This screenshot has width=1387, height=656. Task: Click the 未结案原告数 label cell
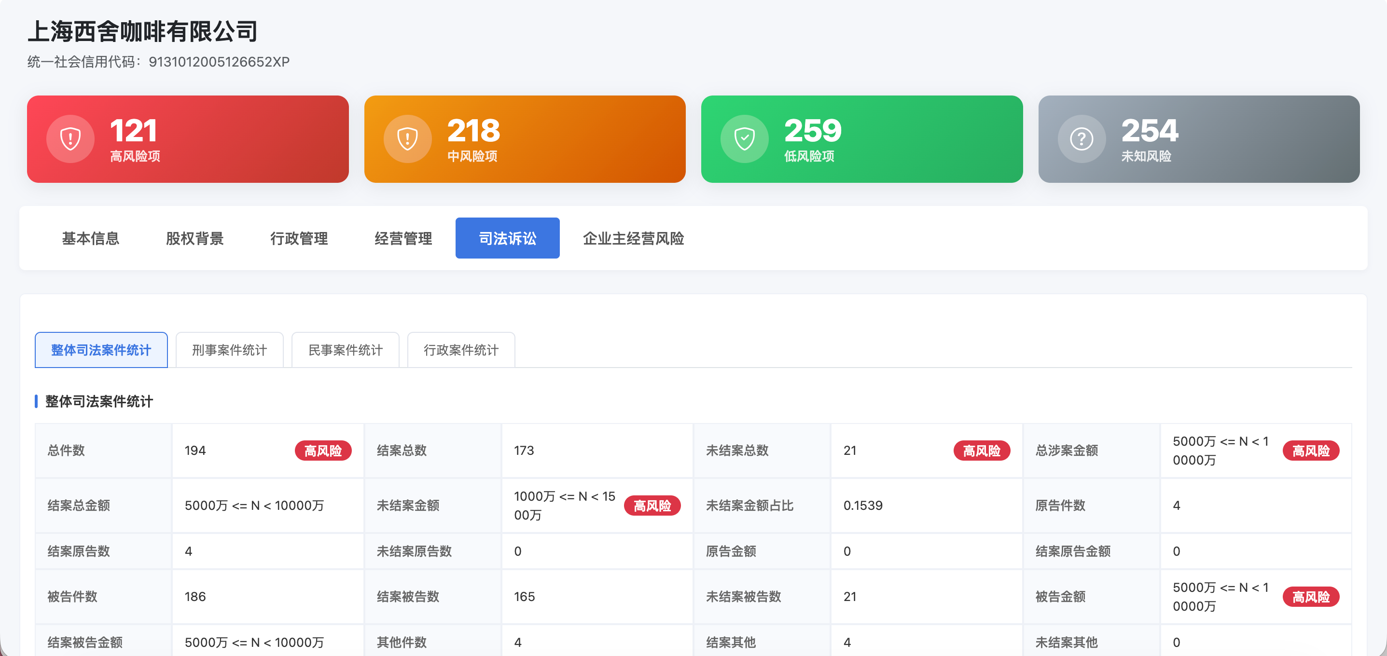432,551
